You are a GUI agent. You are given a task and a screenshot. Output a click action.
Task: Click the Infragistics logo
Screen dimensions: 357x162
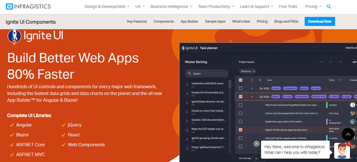28,6
